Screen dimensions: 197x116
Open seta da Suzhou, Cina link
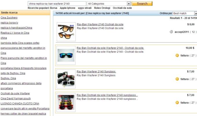click(13, 73)
